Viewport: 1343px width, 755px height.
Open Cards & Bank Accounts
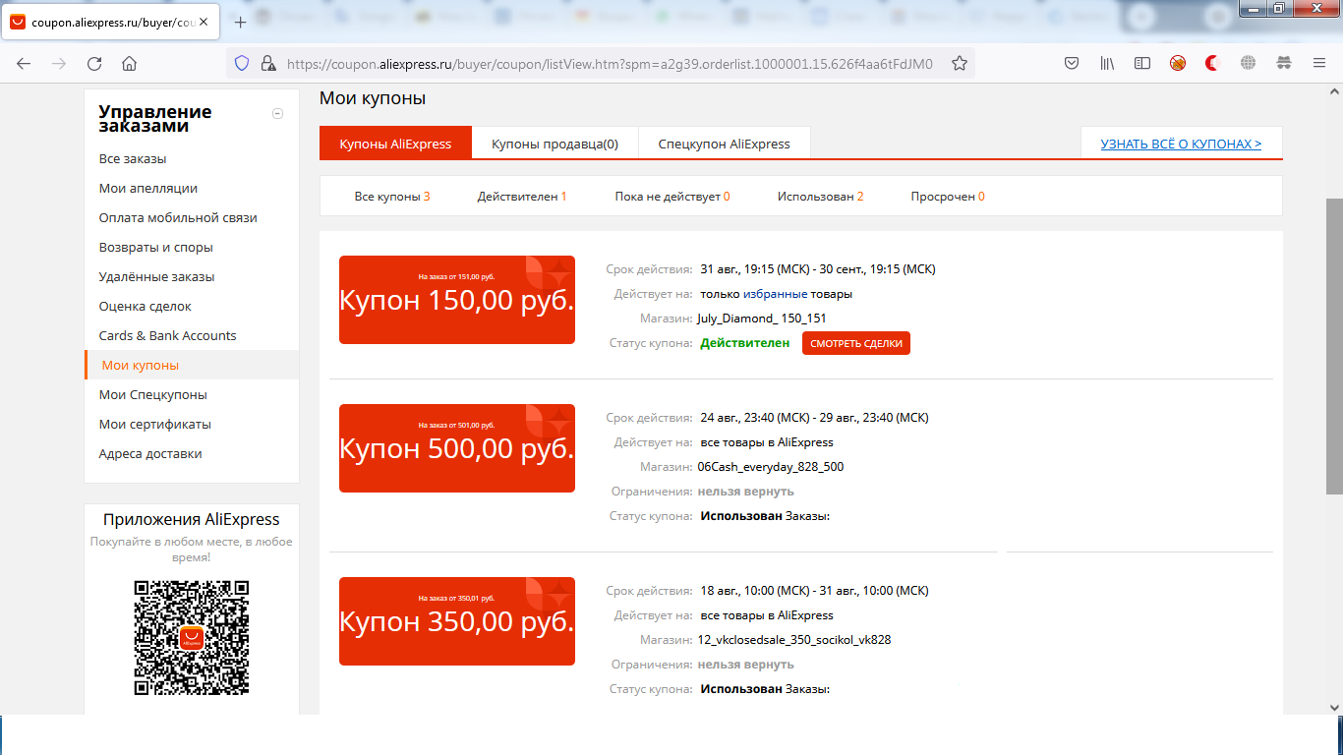[x=168, y=336]
